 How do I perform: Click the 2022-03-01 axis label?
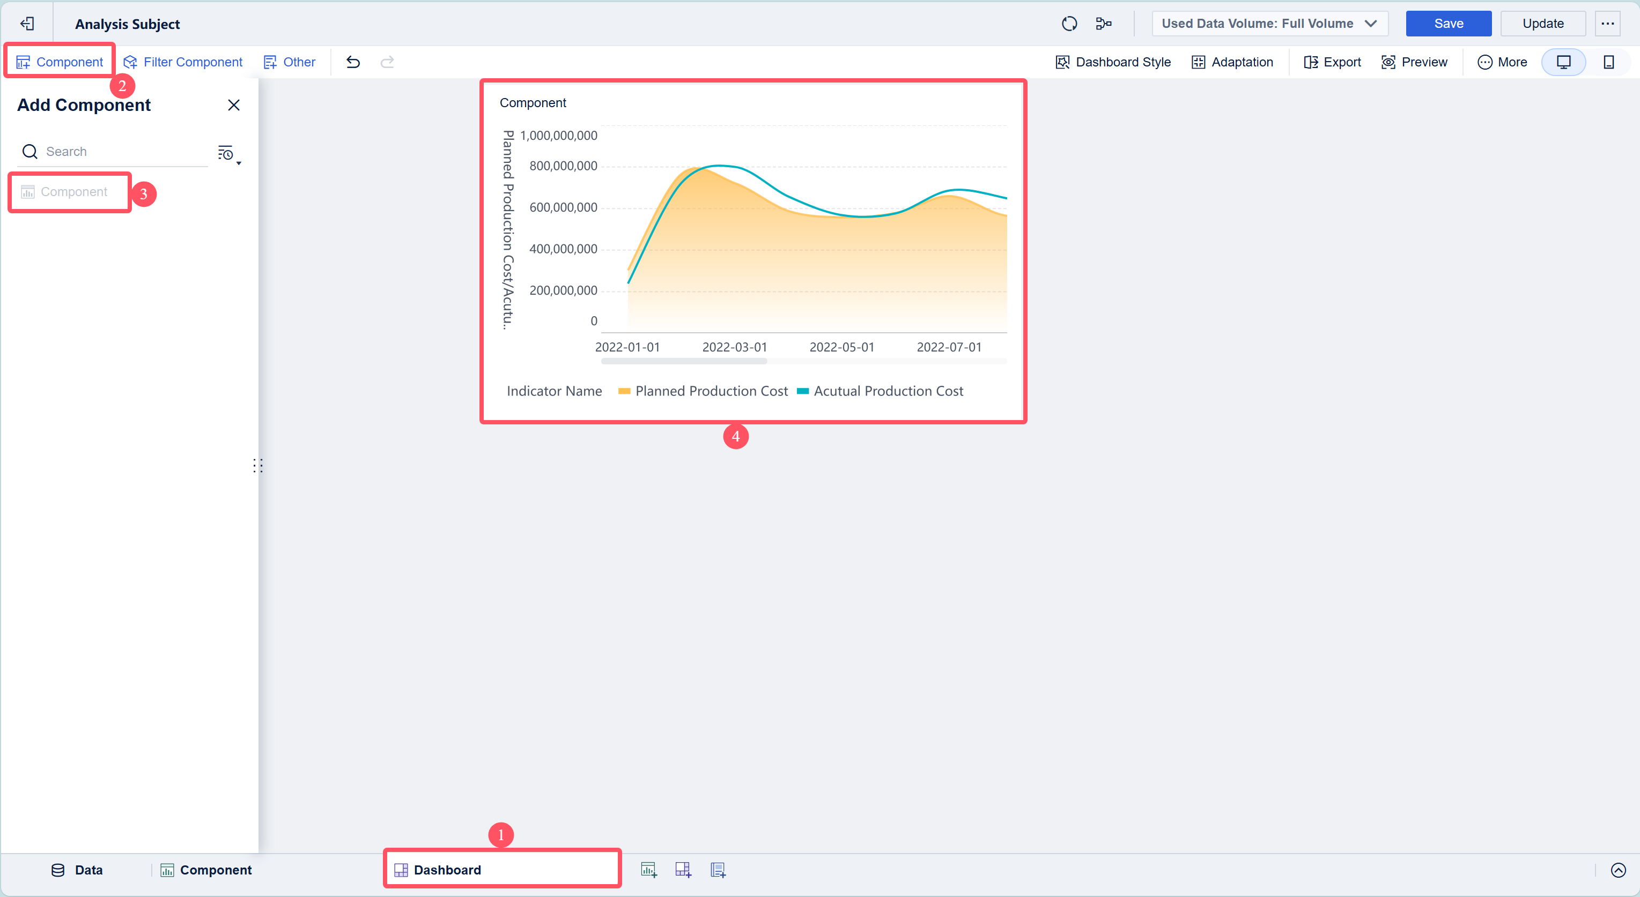click(x=735, y=347)
